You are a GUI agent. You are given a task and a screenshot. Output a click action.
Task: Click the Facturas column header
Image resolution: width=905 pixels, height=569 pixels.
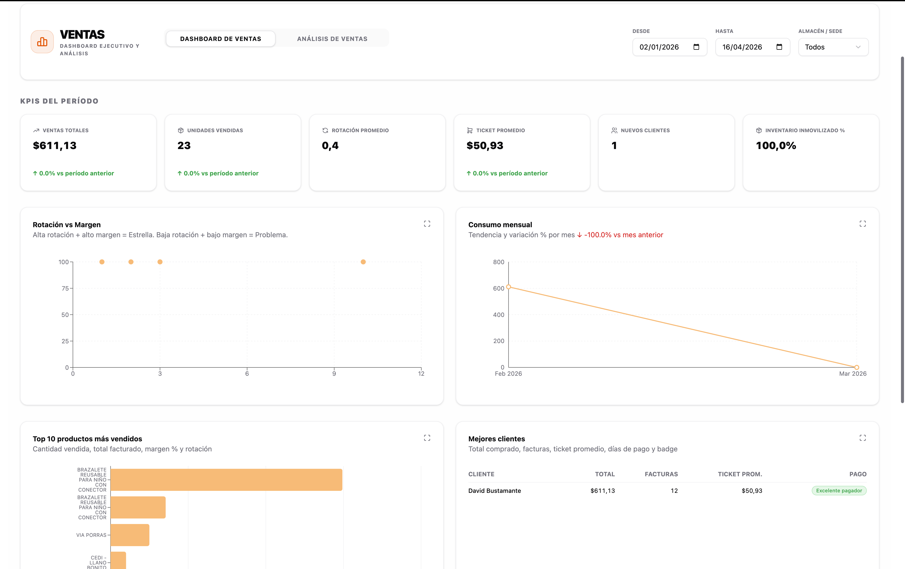pos(661,474)
